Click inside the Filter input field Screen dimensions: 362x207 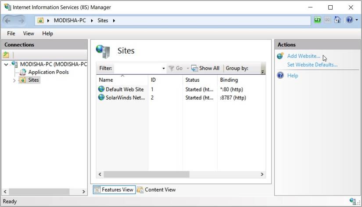[x=138, y=69]
